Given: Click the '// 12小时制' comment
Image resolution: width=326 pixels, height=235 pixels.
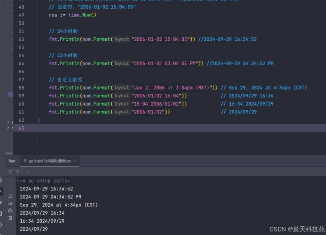Looking at the screenshot, I should [63, 55].
